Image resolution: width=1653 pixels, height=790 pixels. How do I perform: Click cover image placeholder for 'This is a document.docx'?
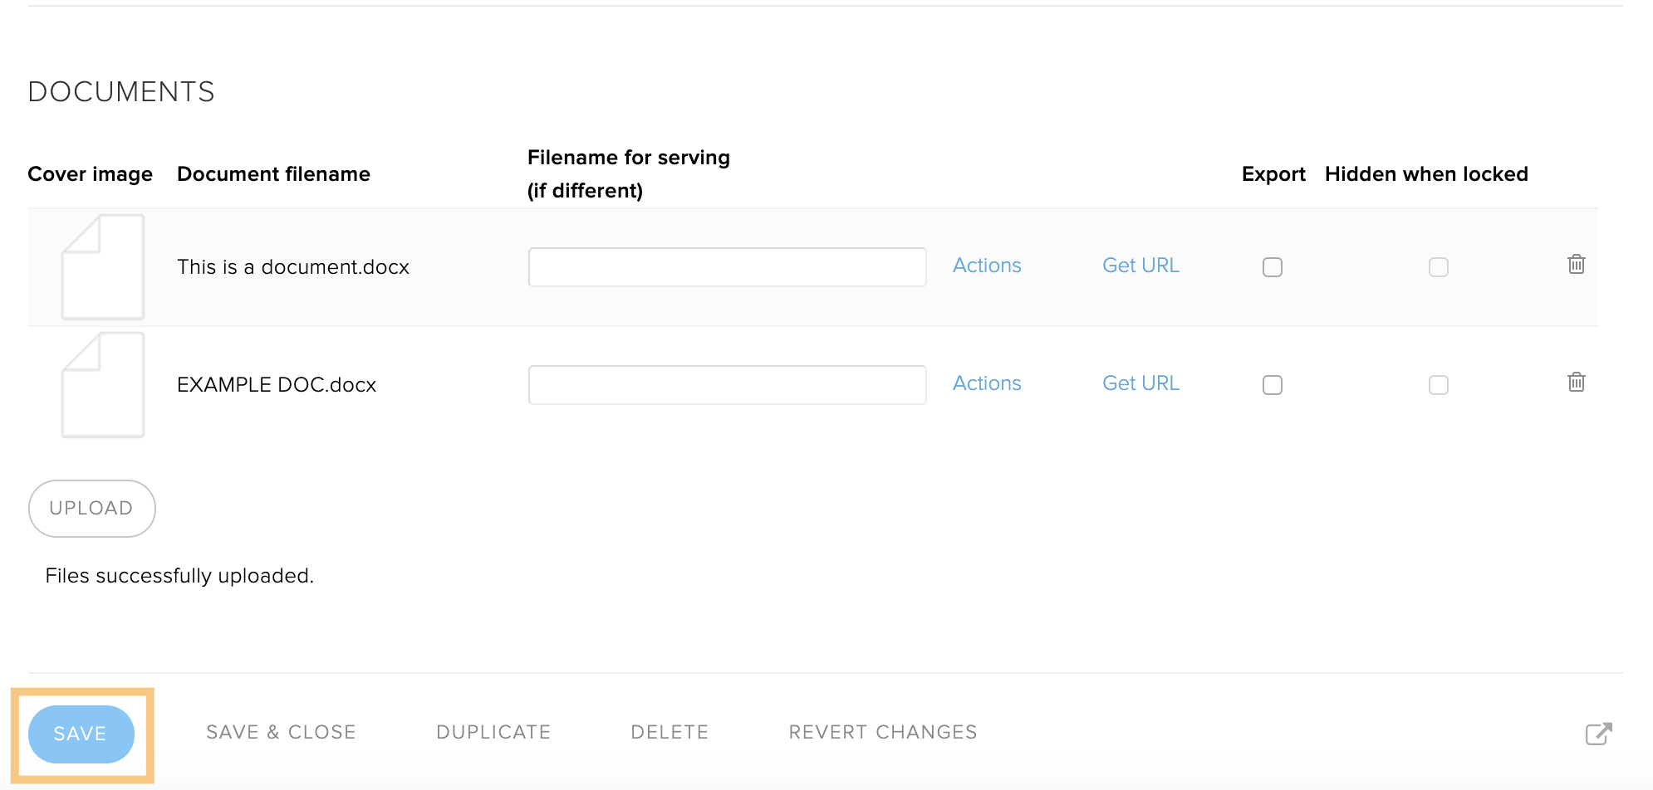pyautogui.click(x=103, y=267)
